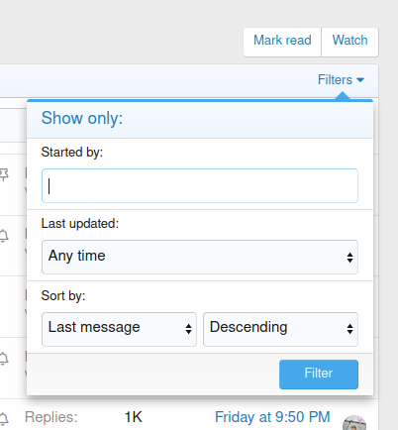The image size is (398, 430).
Task: Click the Started by label
Action: (x=72, y=153)
